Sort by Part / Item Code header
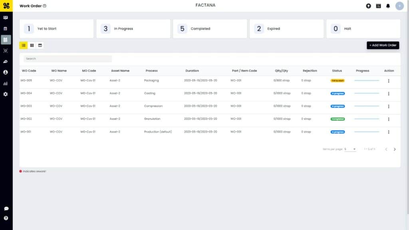 244,71
